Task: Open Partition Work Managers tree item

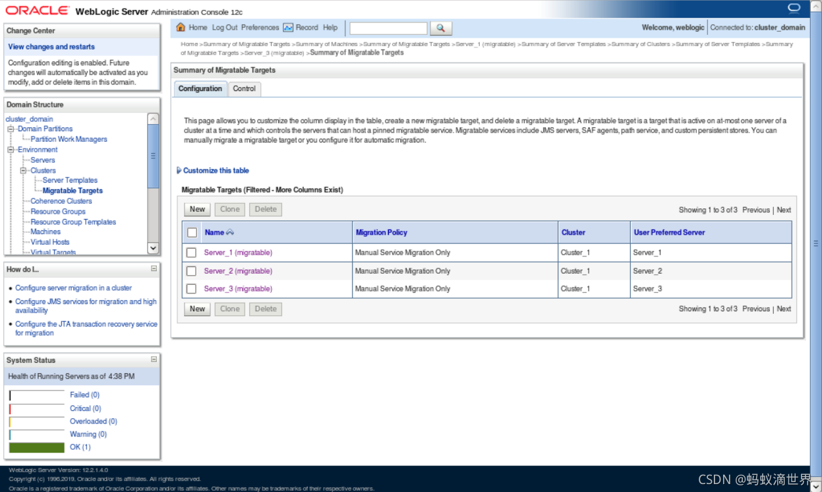Action: click(x=69, y=139)
